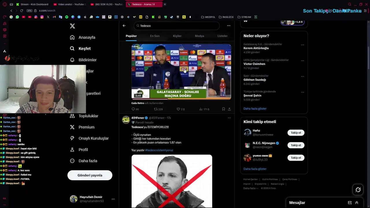Switch to the Medya tab
370x208 pixels.
tap(199, 36)
